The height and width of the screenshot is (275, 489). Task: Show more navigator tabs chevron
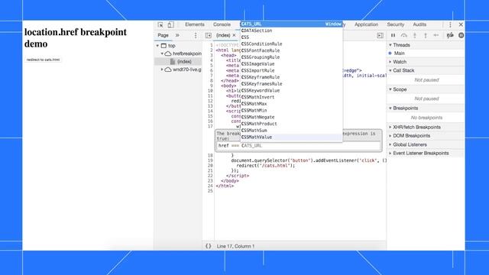[177, 36]
